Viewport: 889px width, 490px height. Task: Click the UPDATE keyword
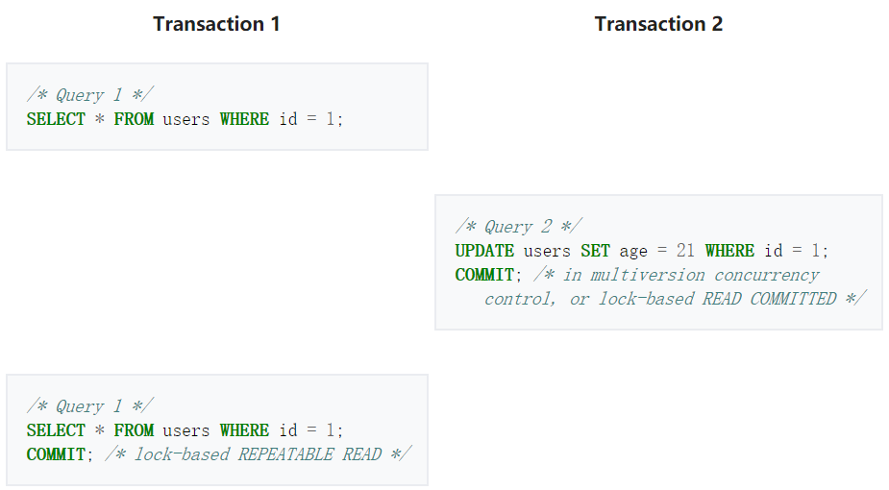(484, 251)
